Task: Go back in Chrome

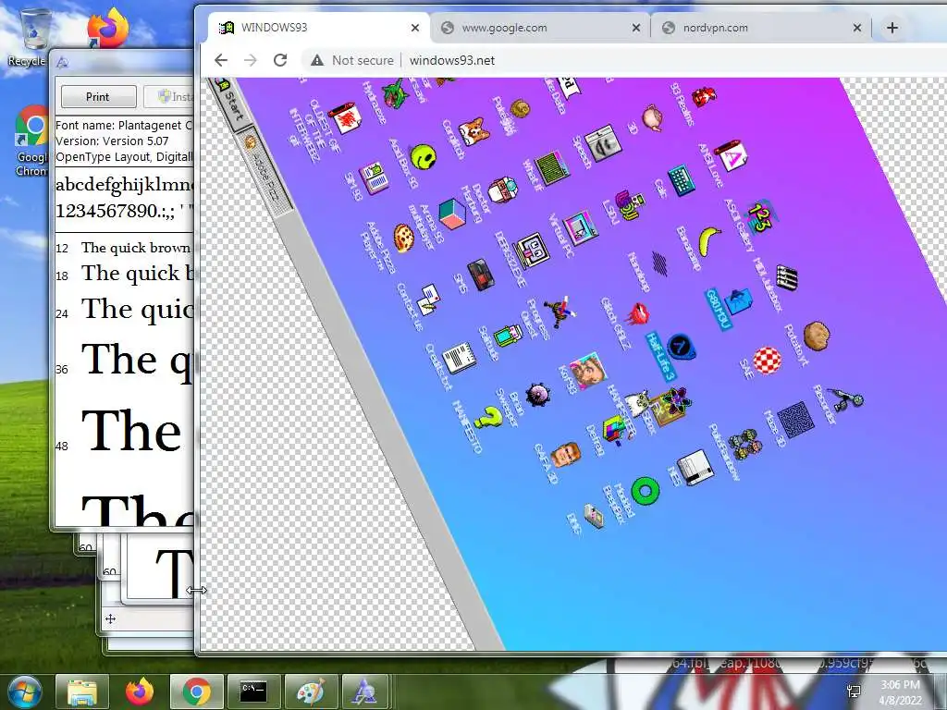Action: (x=221, y=60)
